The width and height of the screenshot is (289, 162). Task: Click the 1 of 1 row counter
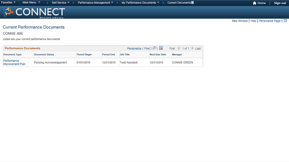(186, 49)
